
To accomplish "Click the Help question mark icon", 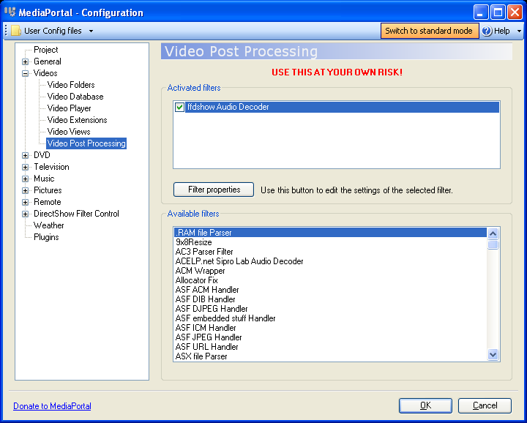I will point(487,31).
